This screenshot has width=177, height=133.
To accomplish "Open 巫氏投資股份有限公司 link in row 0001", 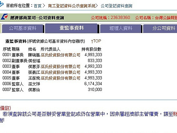I will [x=61, y=55].
